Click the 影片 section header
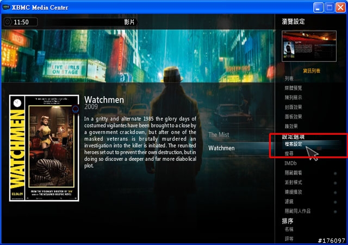The height and width of the screenshot is (245, 348). click(129, 22)
